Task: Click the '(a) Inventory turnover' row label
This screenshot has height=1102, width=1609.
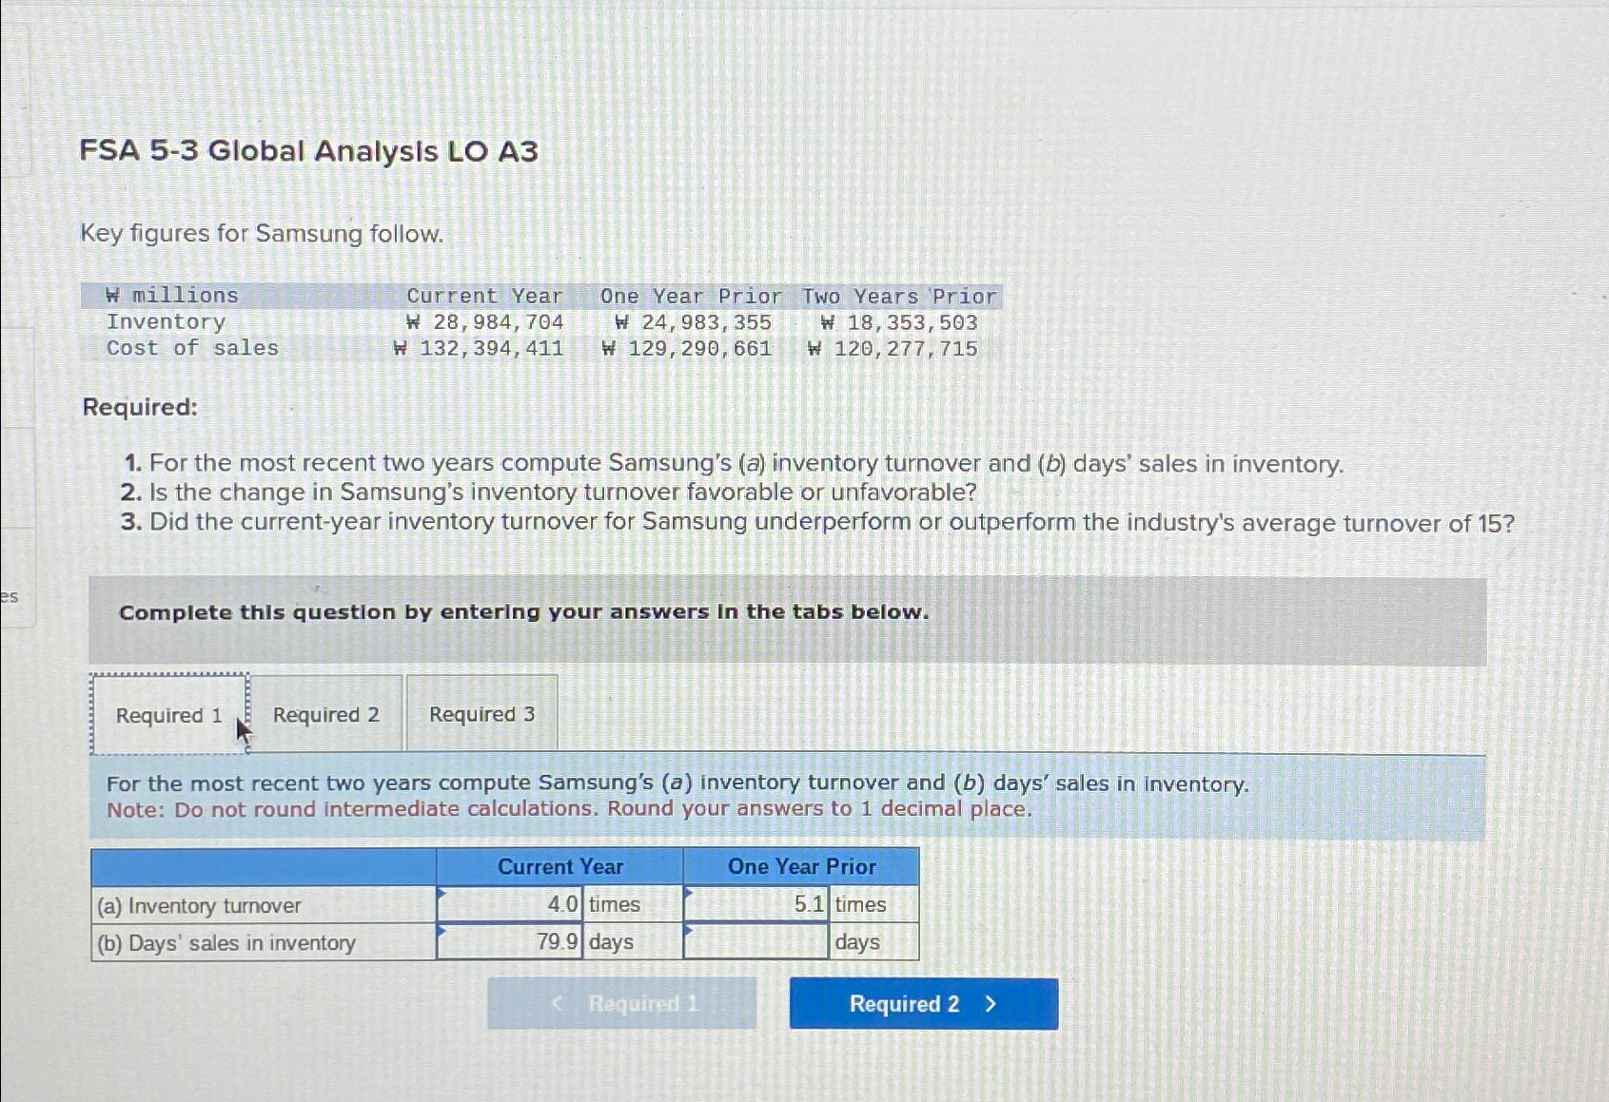Action: (199, 904)
